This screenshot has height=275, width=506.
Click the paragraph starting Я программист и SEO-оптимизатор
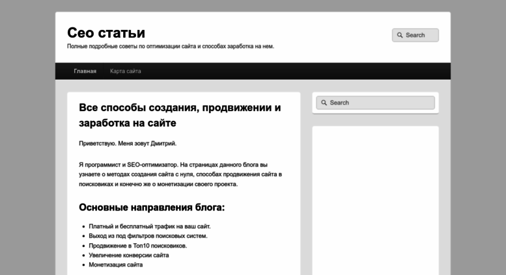(x=180, y=174)
